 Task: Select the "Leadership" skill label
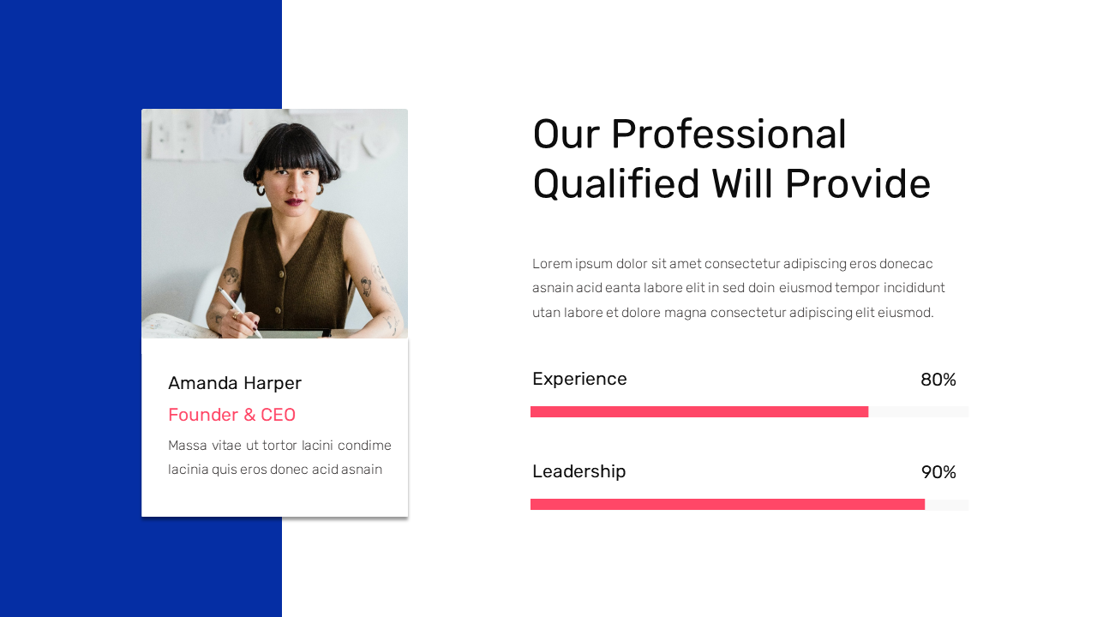(x=578, y=471)
